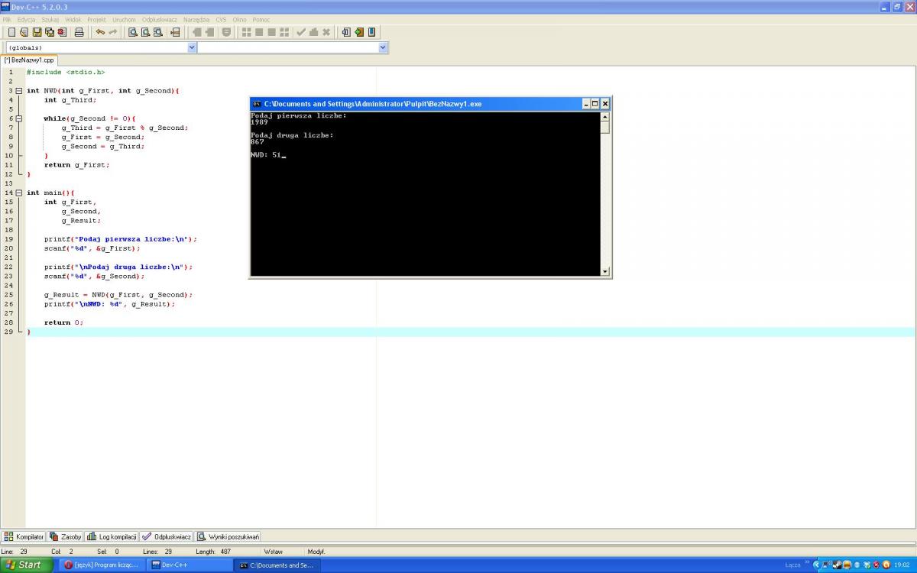This screenshot has width=917, height=573.
Task: Click the Steam tray icon
Action: point(837,565)
